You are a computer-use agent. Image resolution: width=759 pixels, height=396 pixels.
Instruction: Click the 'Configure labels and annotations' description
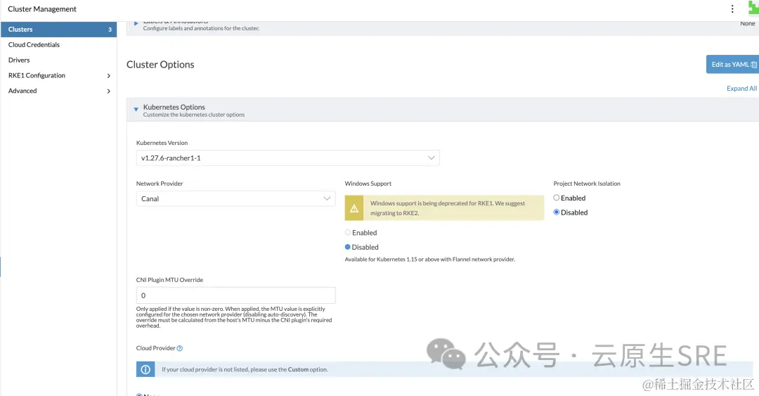pos(202,28)
